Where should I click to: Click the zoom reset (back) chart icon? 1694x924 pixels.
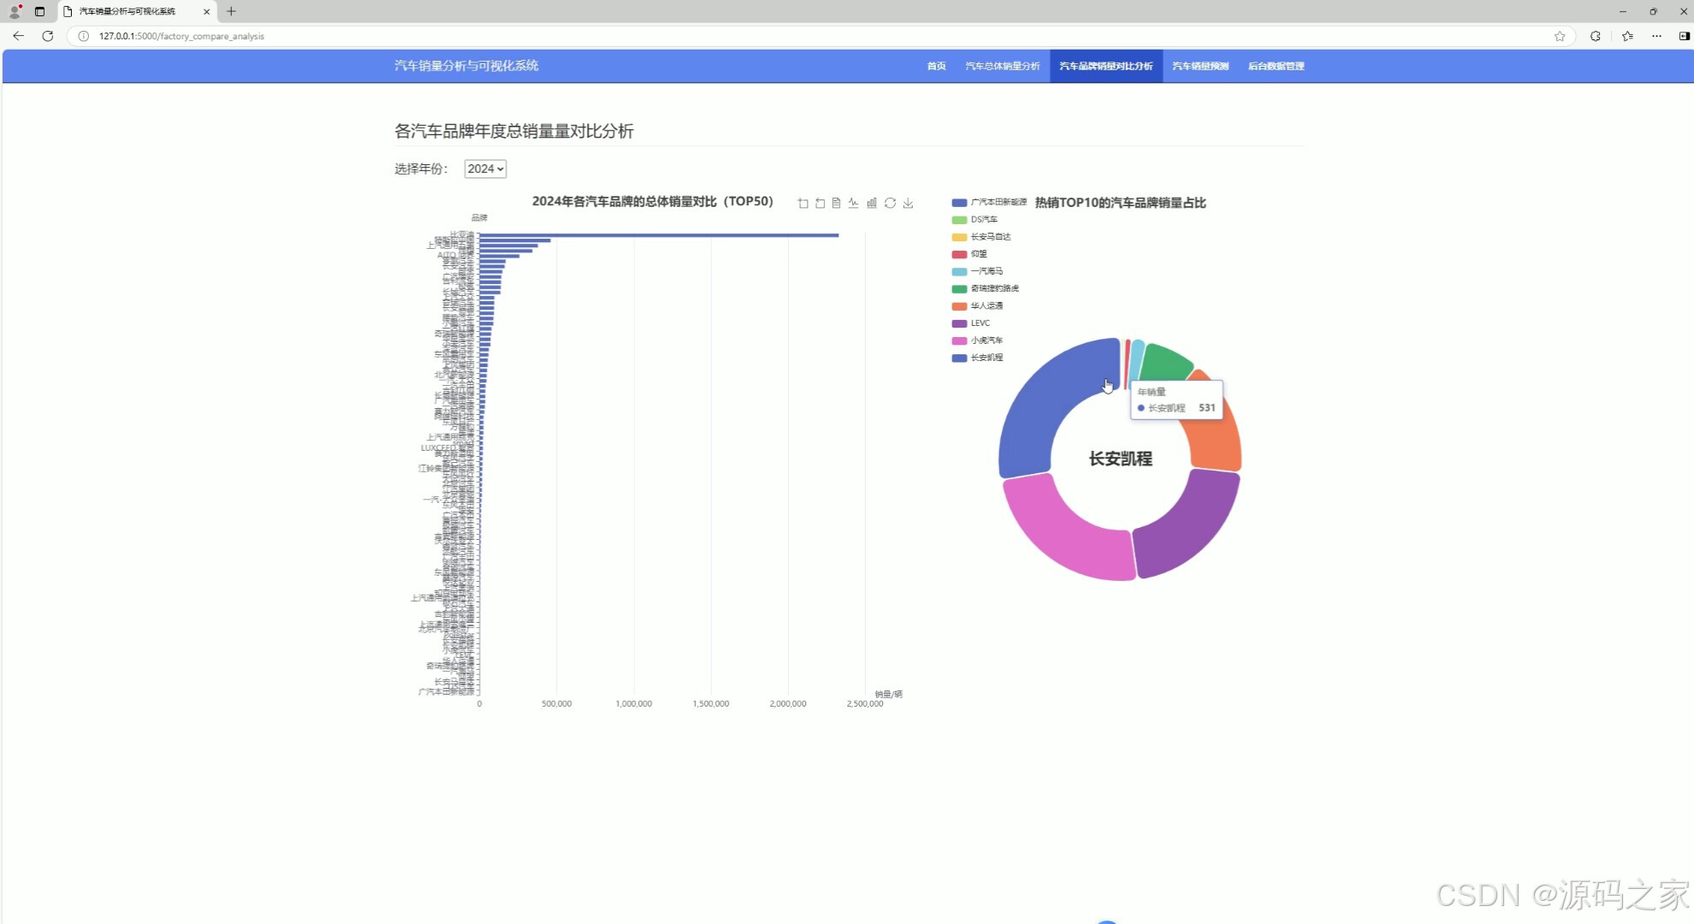[x=820, y=203]
